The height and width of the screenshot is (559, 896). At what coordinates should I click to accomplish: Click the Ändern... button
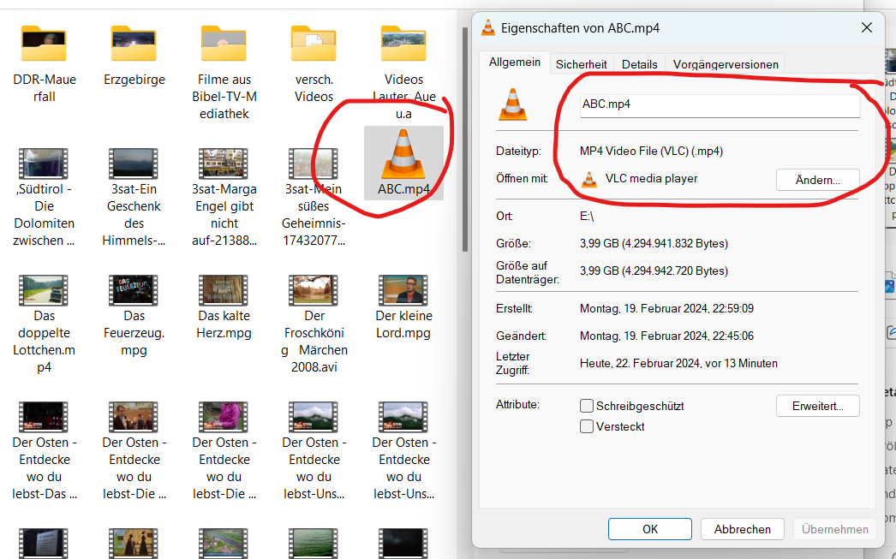coord(817,180)
